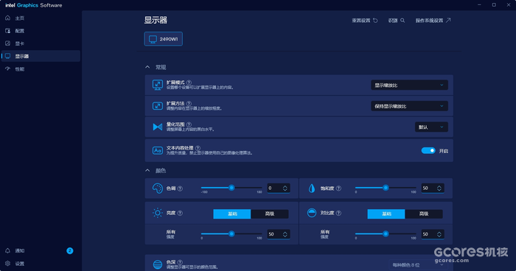Go to the 性能 page label

click(20, 69)
